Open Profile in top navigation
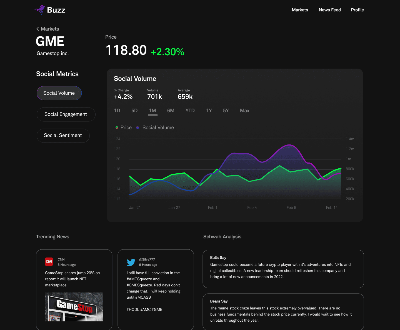 pos(357,10)
